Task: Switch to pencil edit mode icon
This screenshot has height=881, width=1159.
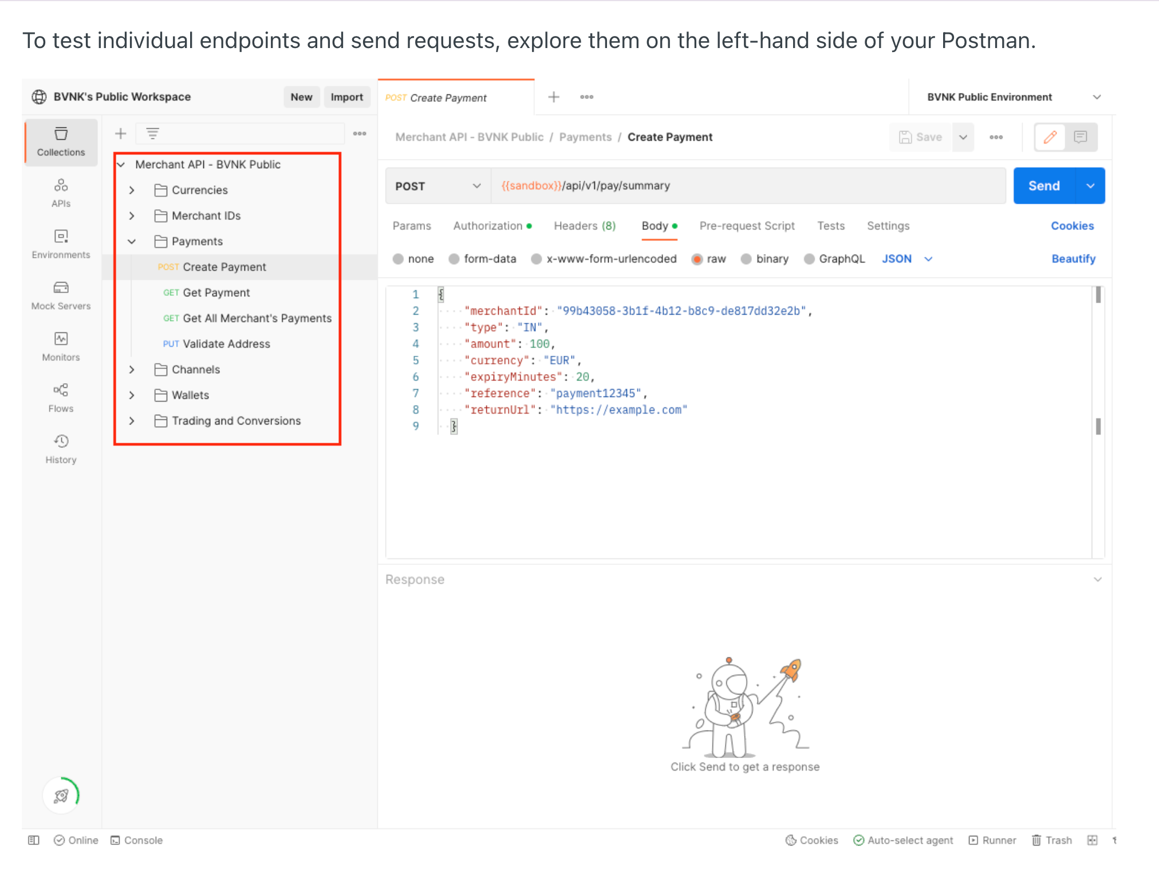Action: pos(1050,137)
